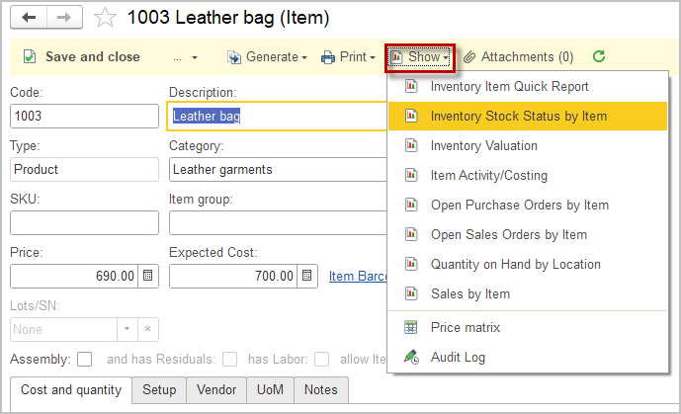Select Inventory Stock Status by Item
The height and width of the screenshot is (414, 681).
(x=518, y=116)
